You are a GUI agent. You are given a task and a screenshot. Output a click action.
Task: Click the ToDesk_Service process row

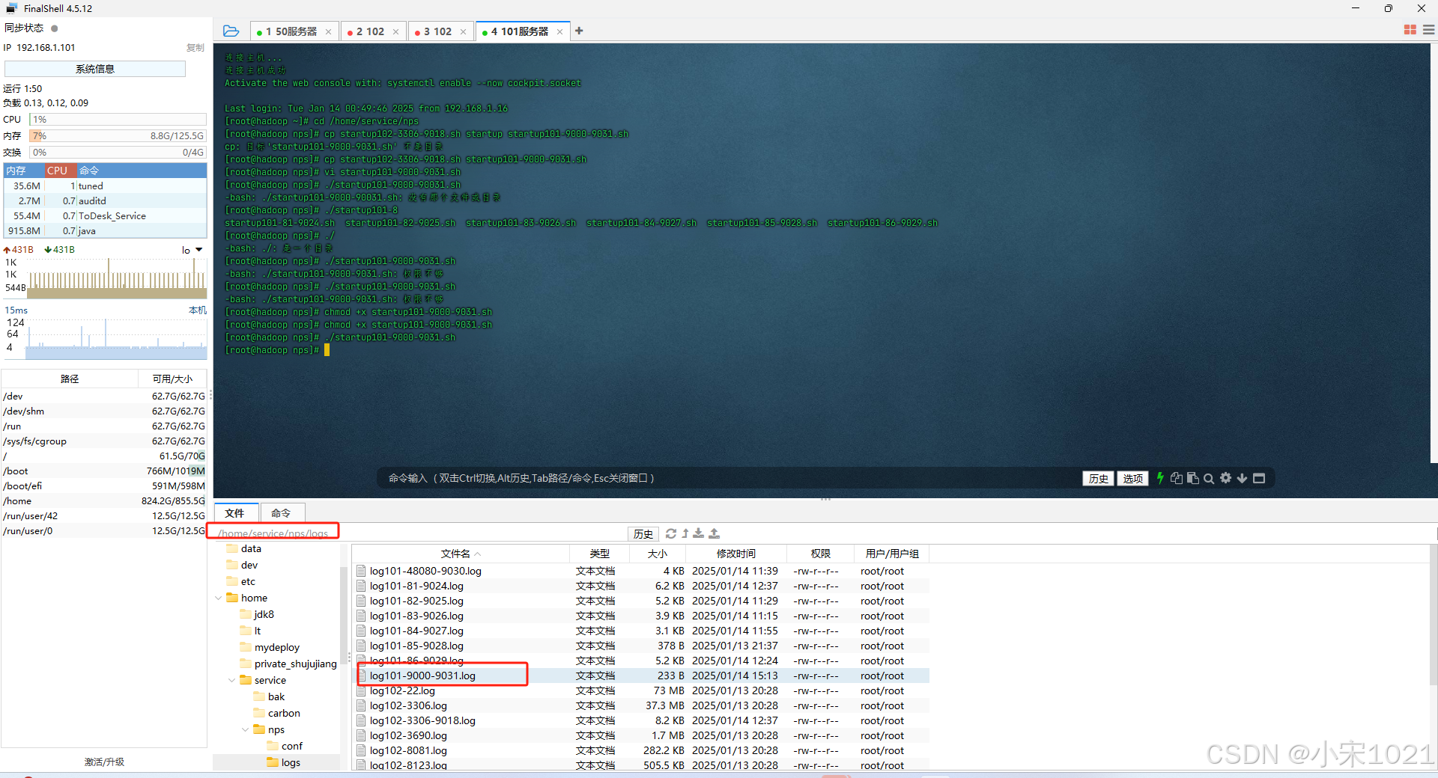point(106,215)
